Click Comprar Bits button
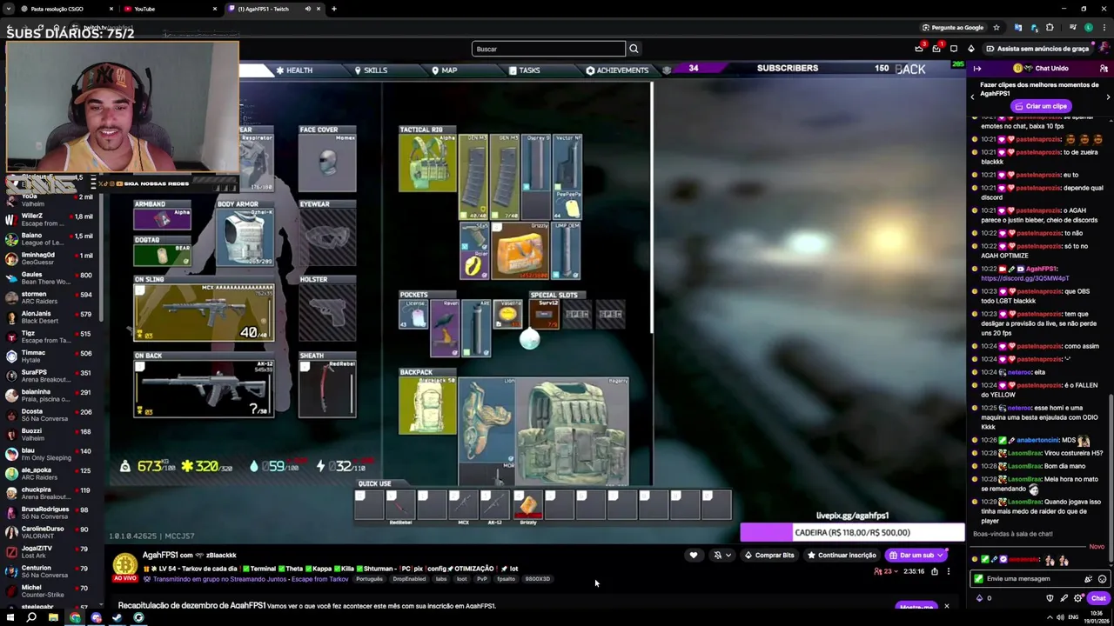The image size is (1114, 626). (768, 555)
